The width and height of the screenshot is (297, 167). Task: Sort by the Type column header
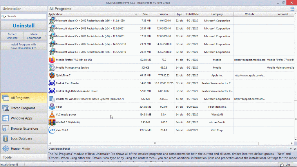[179, 14]
